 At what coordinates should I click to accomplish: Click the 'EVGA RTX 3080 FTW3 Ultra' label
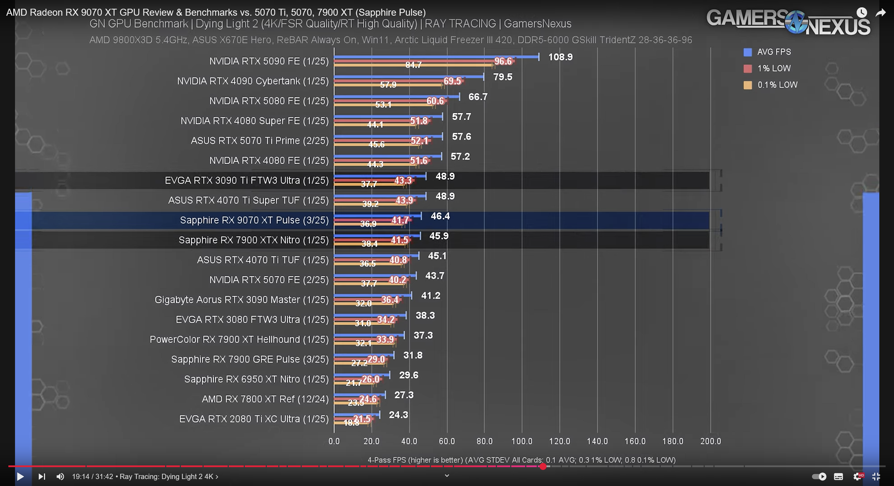click(252, 320)
